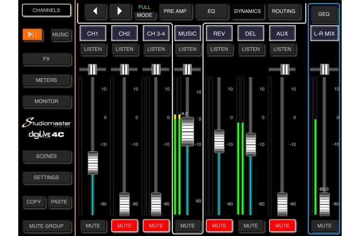Select the MUSIC channel strip

(187, 34)
